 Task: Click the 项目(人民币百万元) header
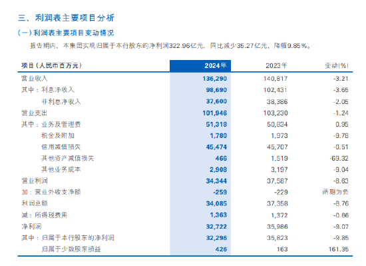(52, 65)
